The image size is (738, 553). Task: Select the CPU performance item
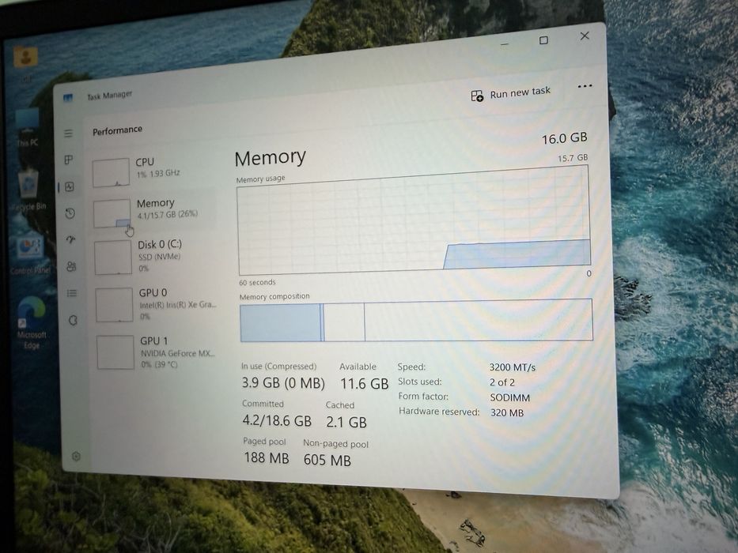click(153, 171)
